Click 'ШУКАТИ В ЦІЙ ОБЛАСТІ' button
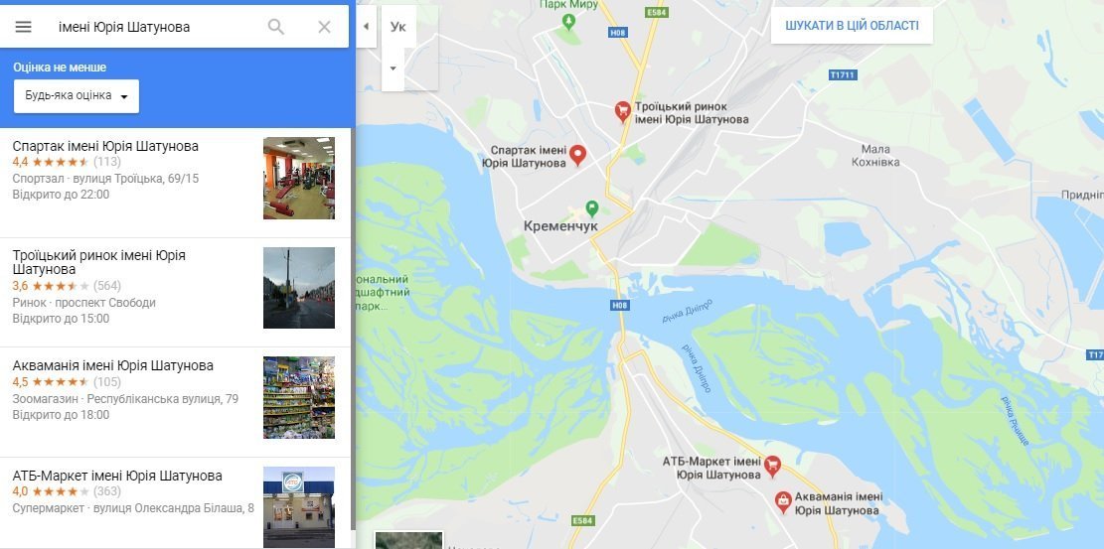This screenshot has height=549, width=1104. 852,26
